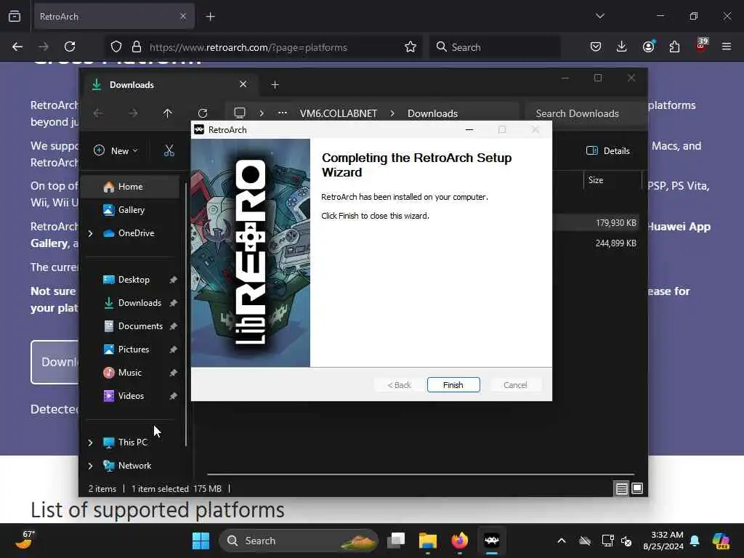744x558 pixels.
Task: Click Explorer back navigation arrow
Action: point(98,113)
